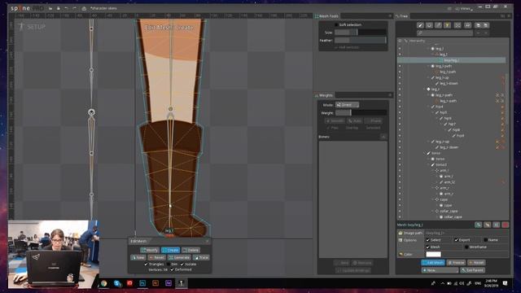Collapse the collar_cape slot node in tree
The height and width of the screenshot is (293, 521).
(433, 212)
